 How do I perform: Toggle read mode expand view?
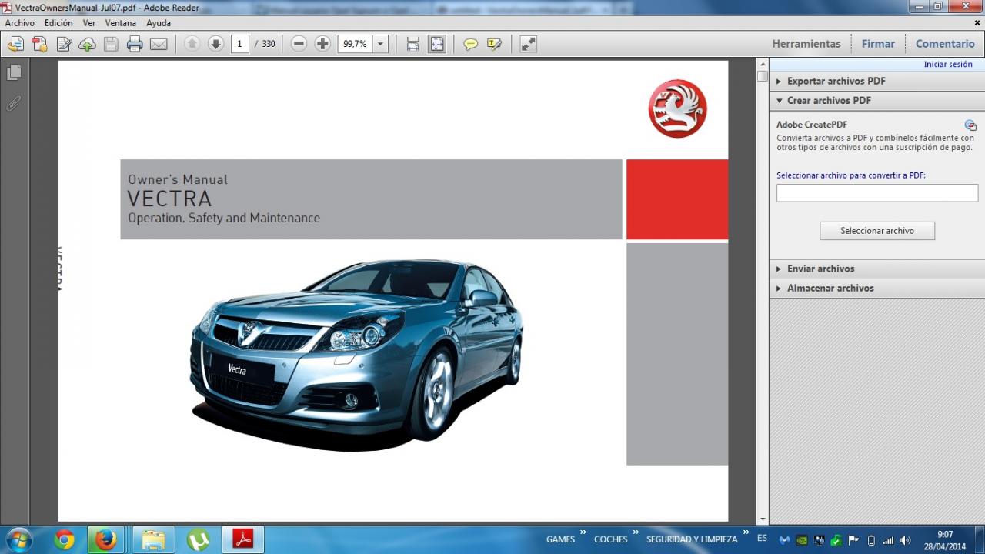tap(528, 44)
